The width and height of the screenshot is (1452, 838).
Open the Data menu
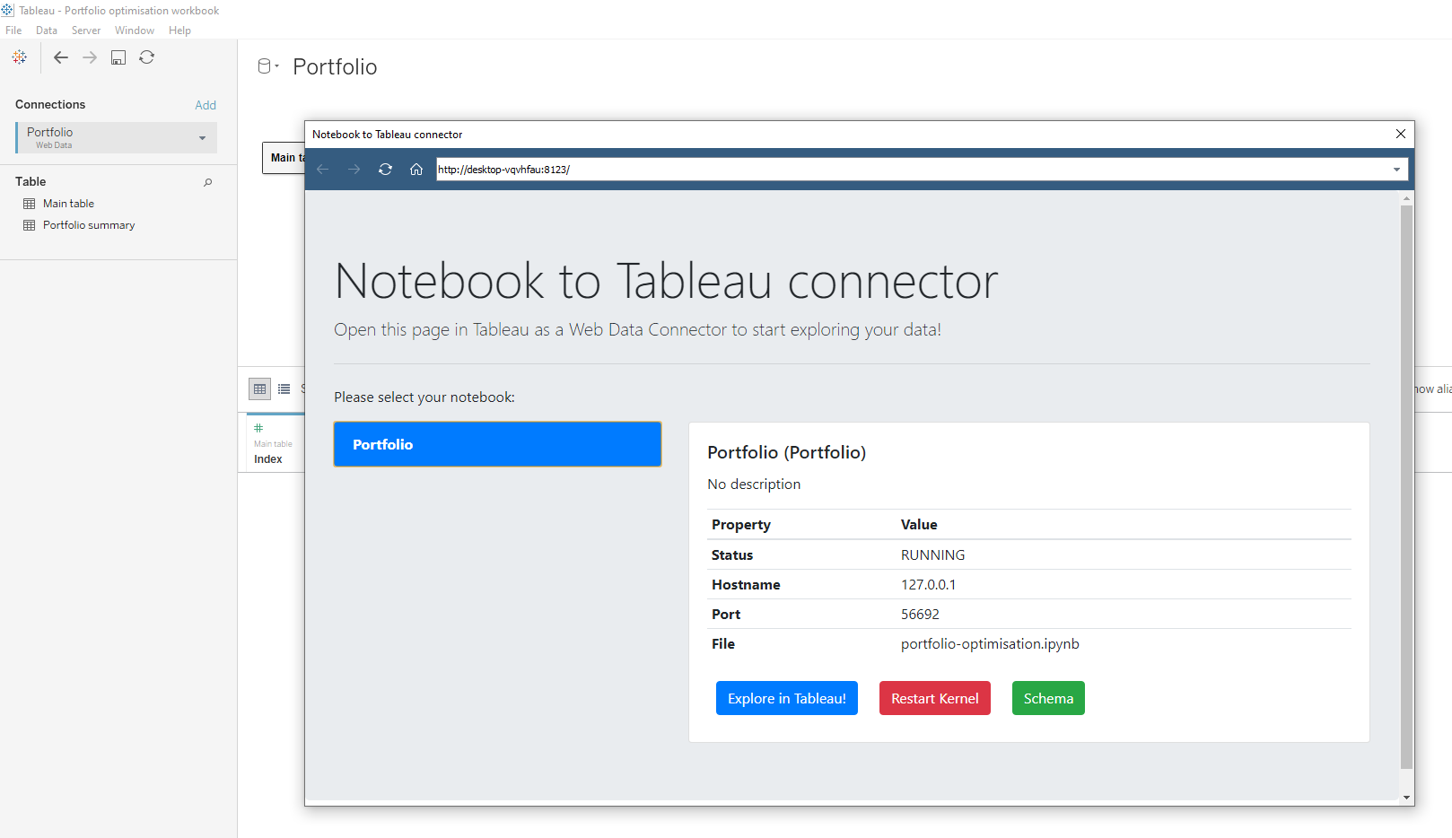[x=47, y=31]
